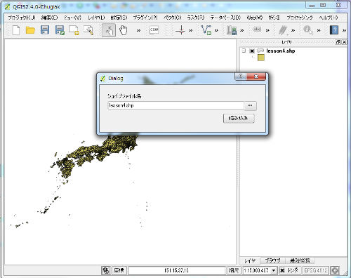The width and height of the screenshot is (351, 278).
Task: Open the 編集(E) menu
Action: tap(50, 18)
